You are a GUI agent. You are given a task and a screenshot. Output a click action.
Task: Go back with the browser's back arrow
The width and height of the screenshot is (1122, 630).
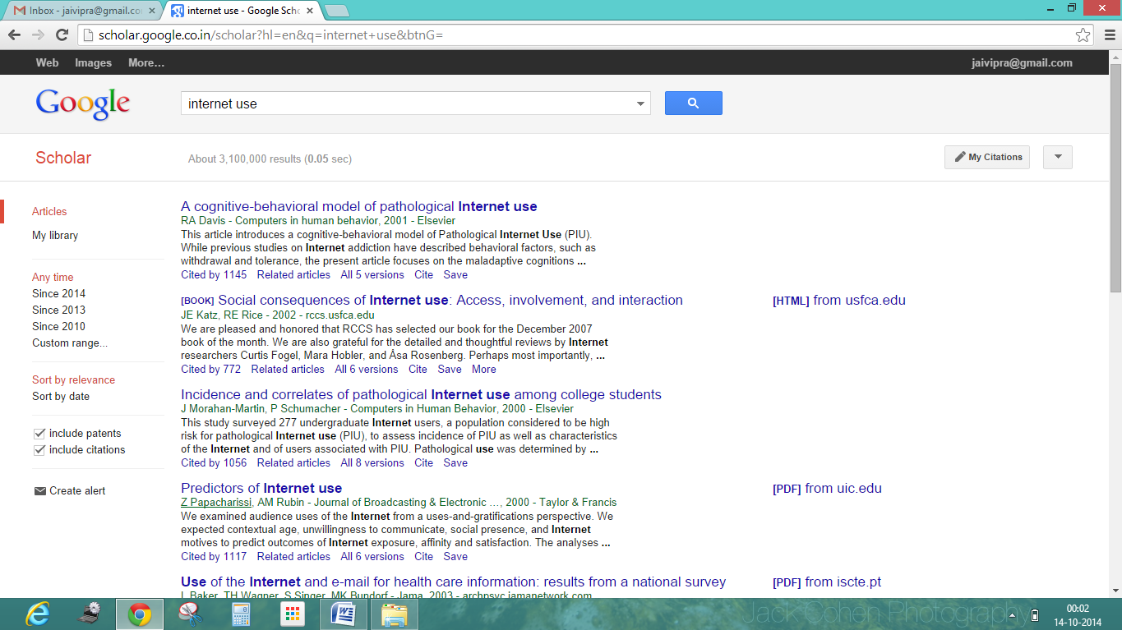click(14, 34)
